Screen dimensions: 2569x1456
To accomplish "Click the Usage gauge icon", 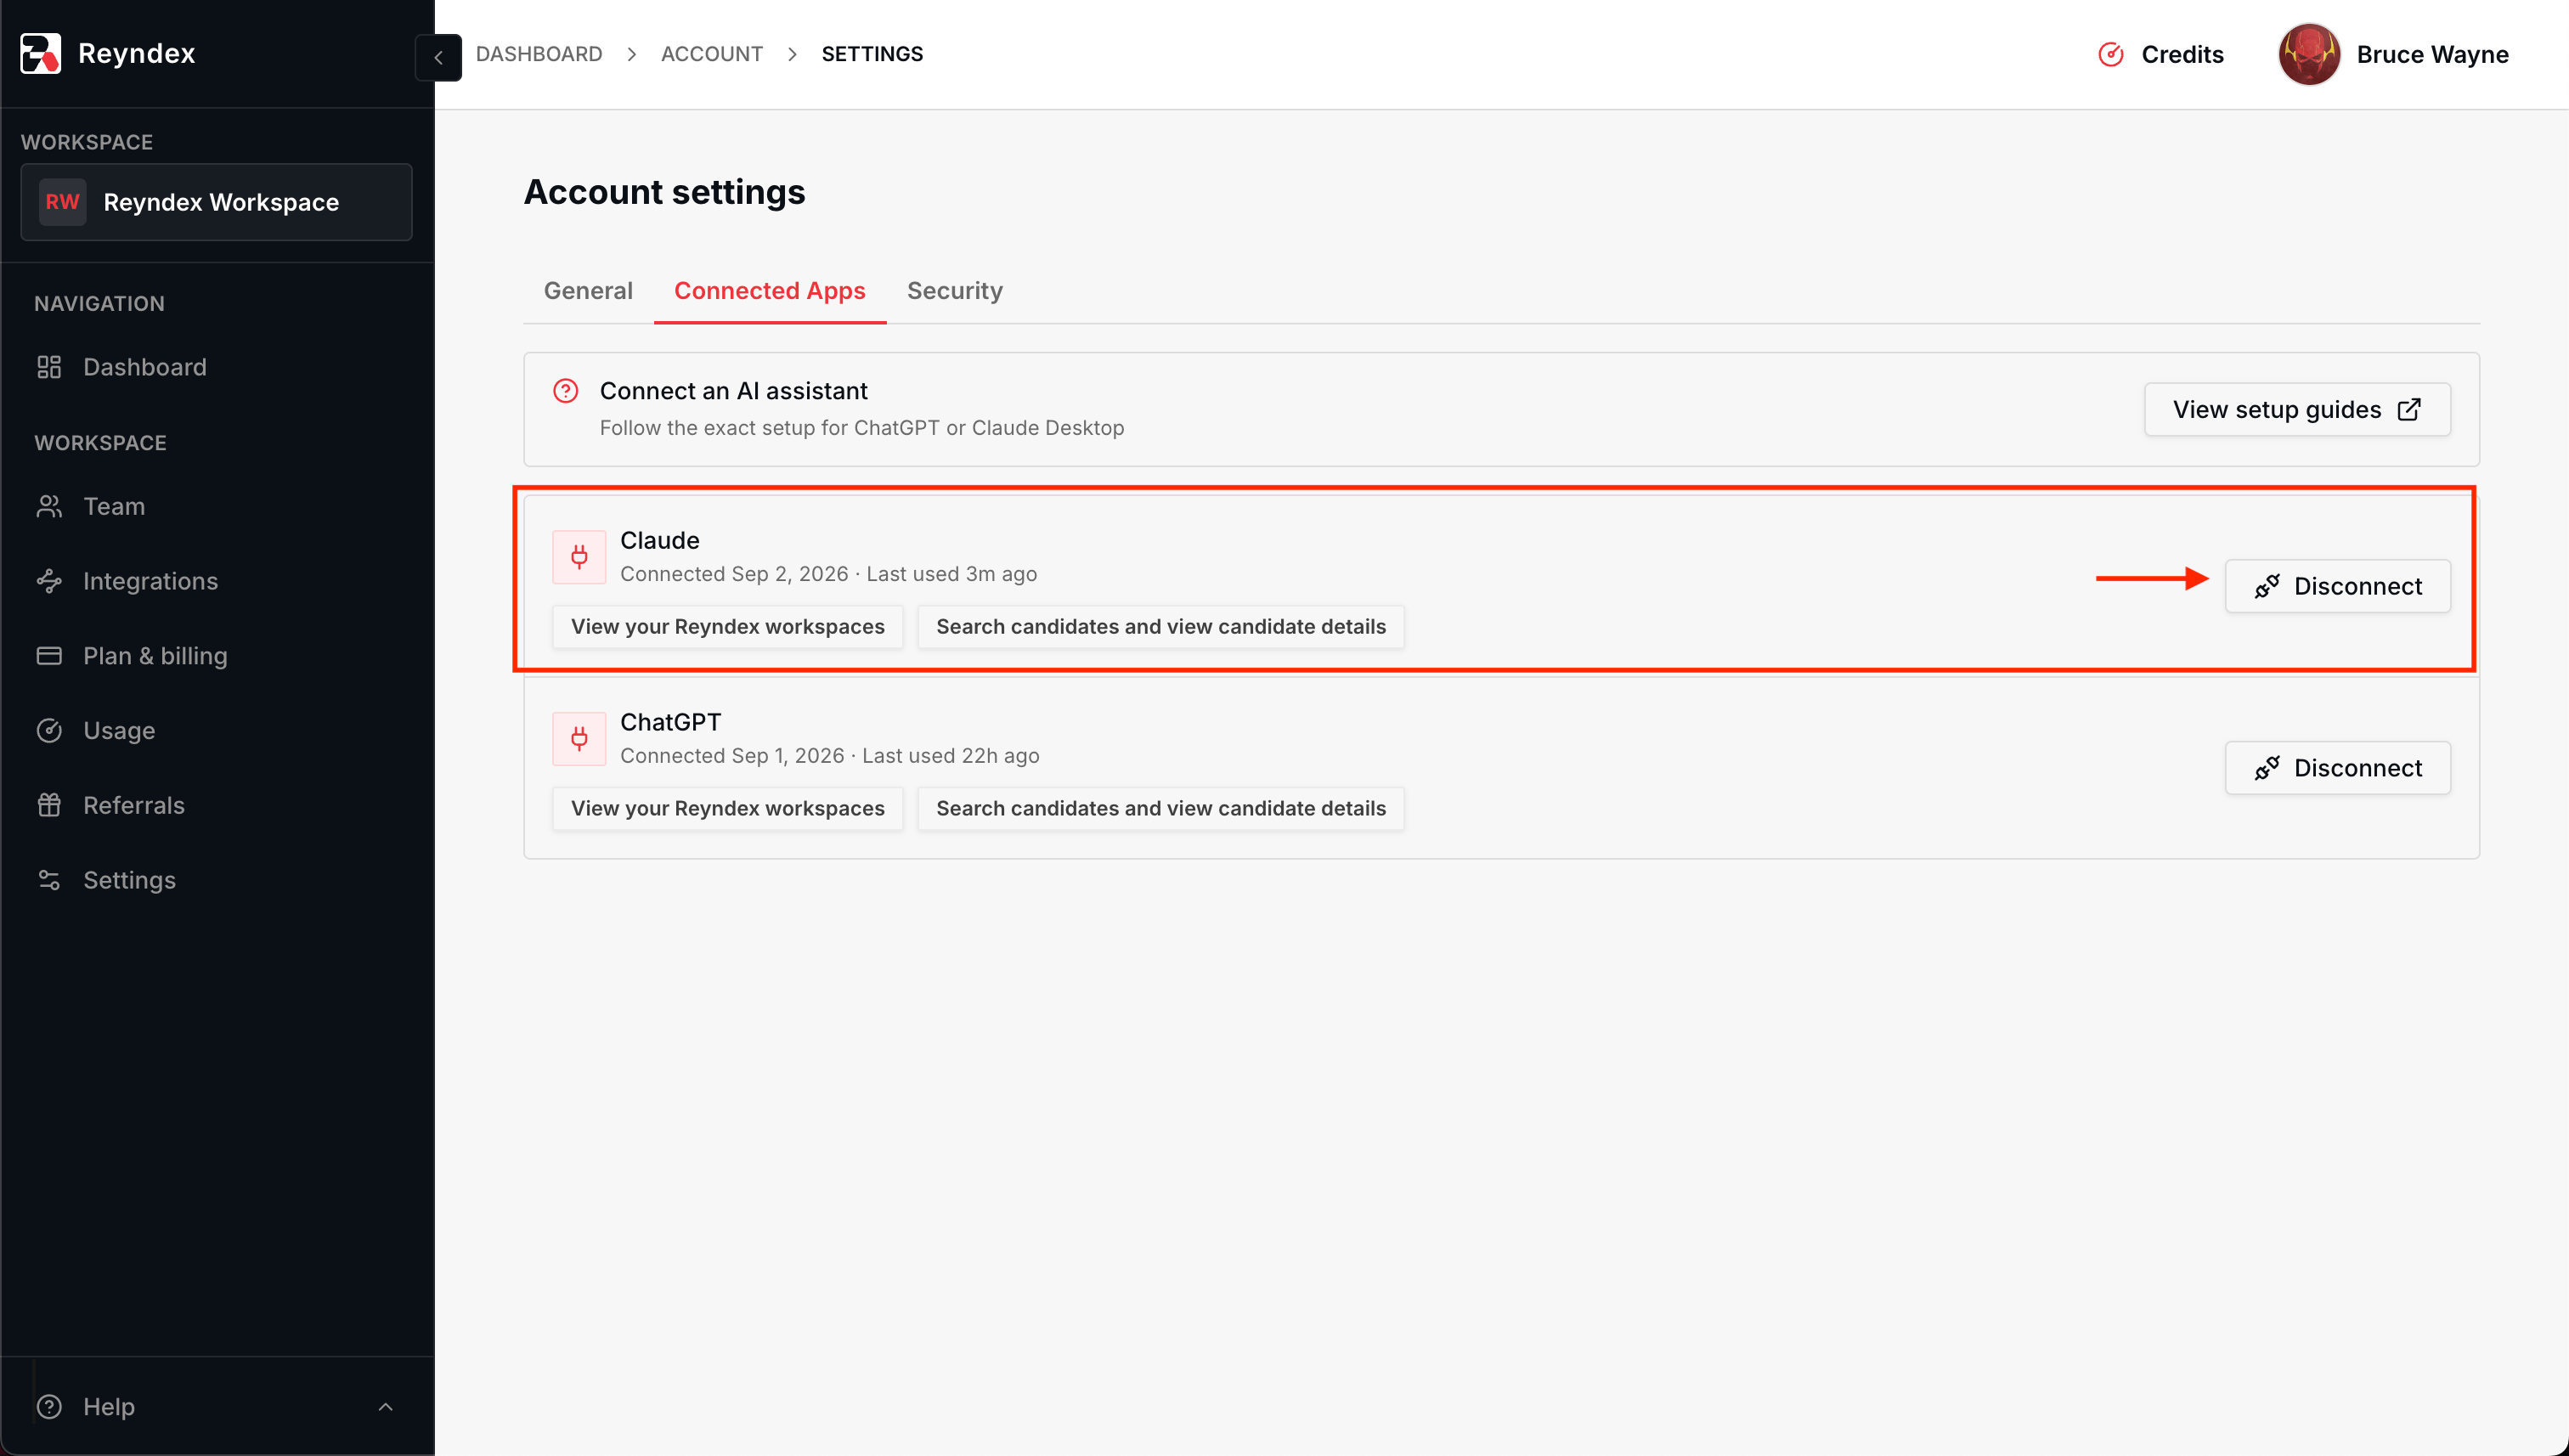I will [49, 731].
